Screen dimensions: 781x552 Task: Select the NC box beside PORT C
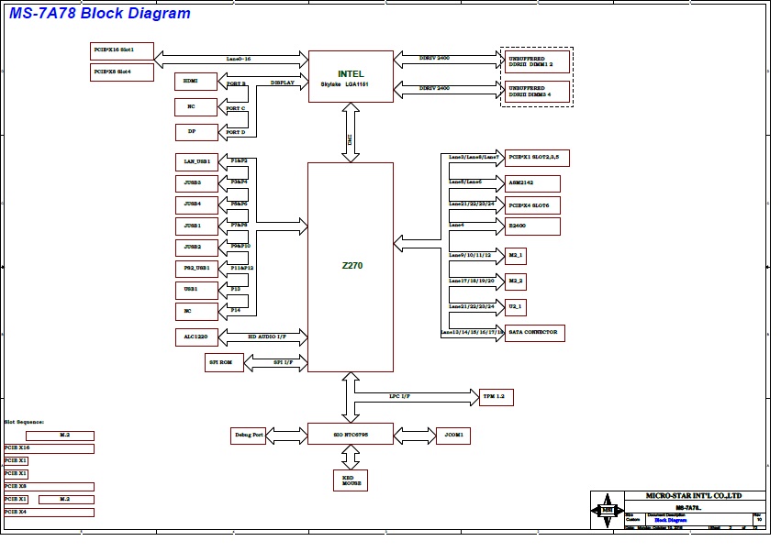tap(195, 107)
